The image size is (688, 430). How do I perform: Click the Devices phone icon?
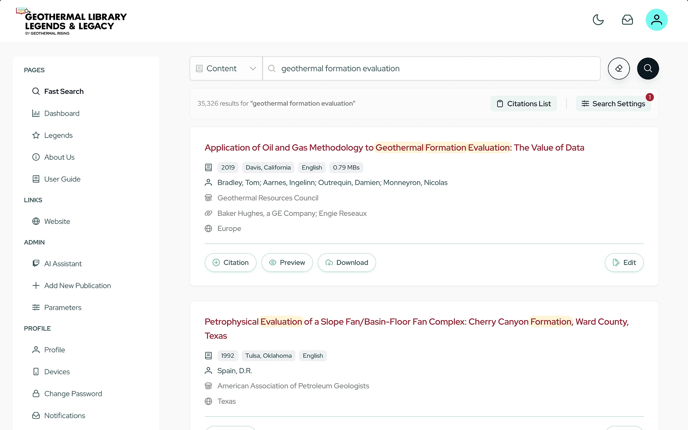coord(36,372)
